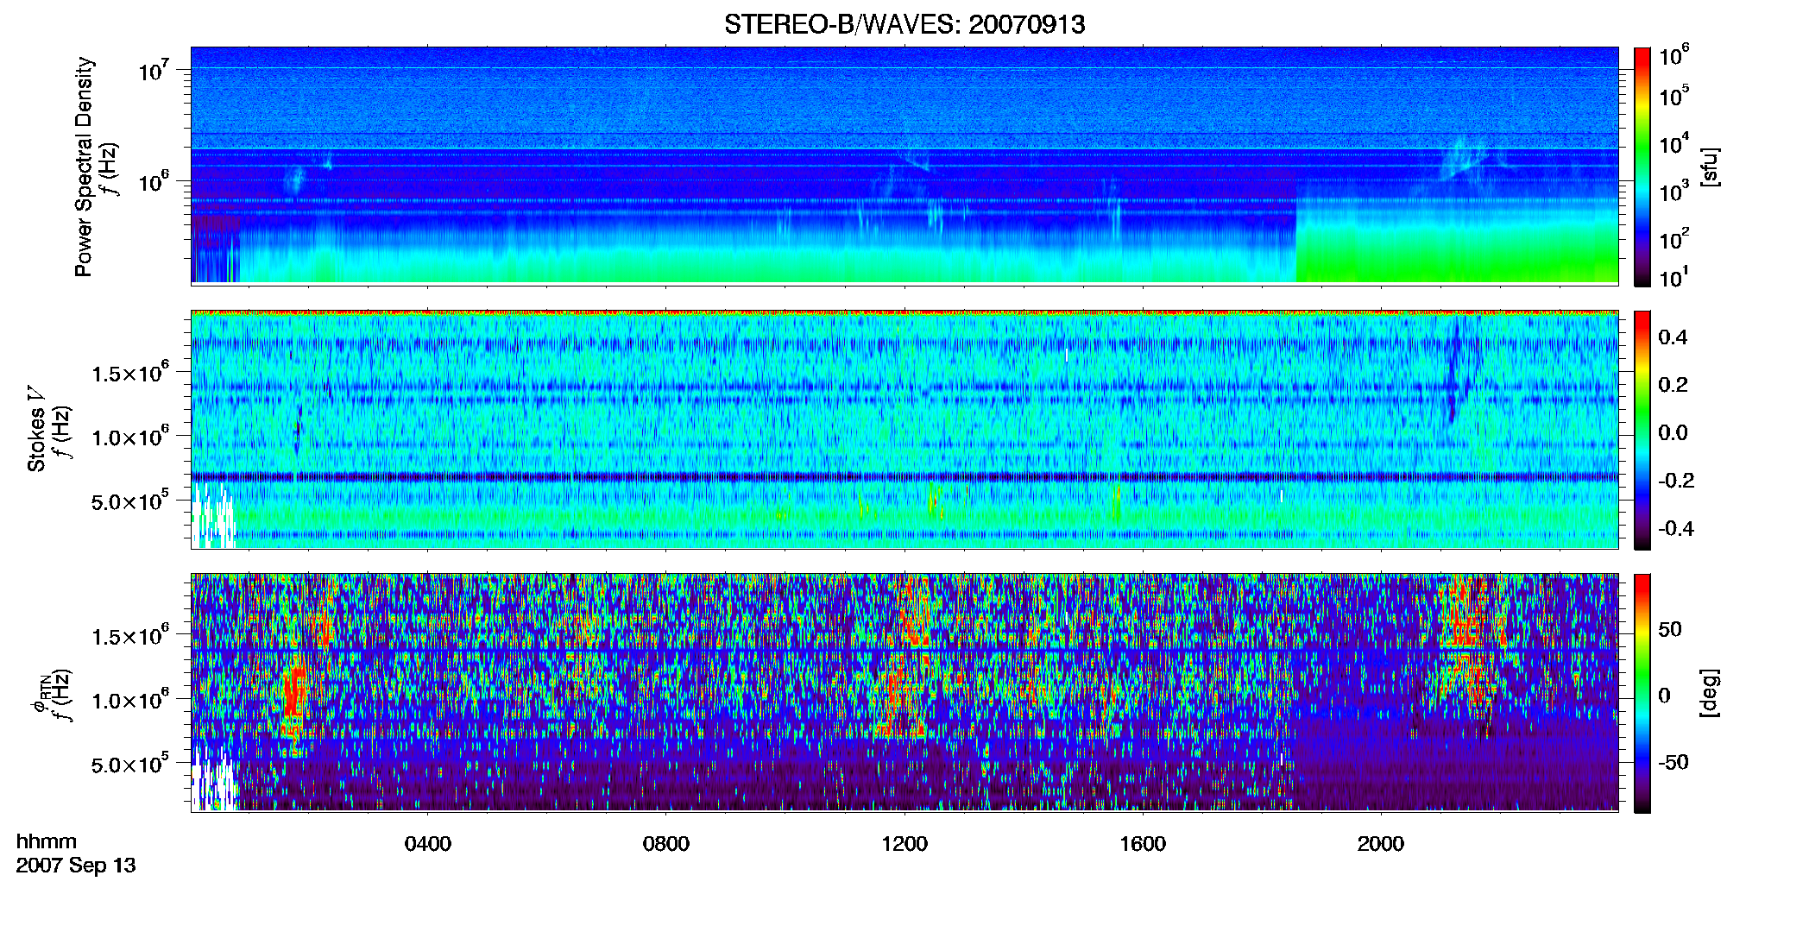
Task: Click the 5.0×10^5 tick label of φ RTN panel
Action: click(x=130, y=764)
